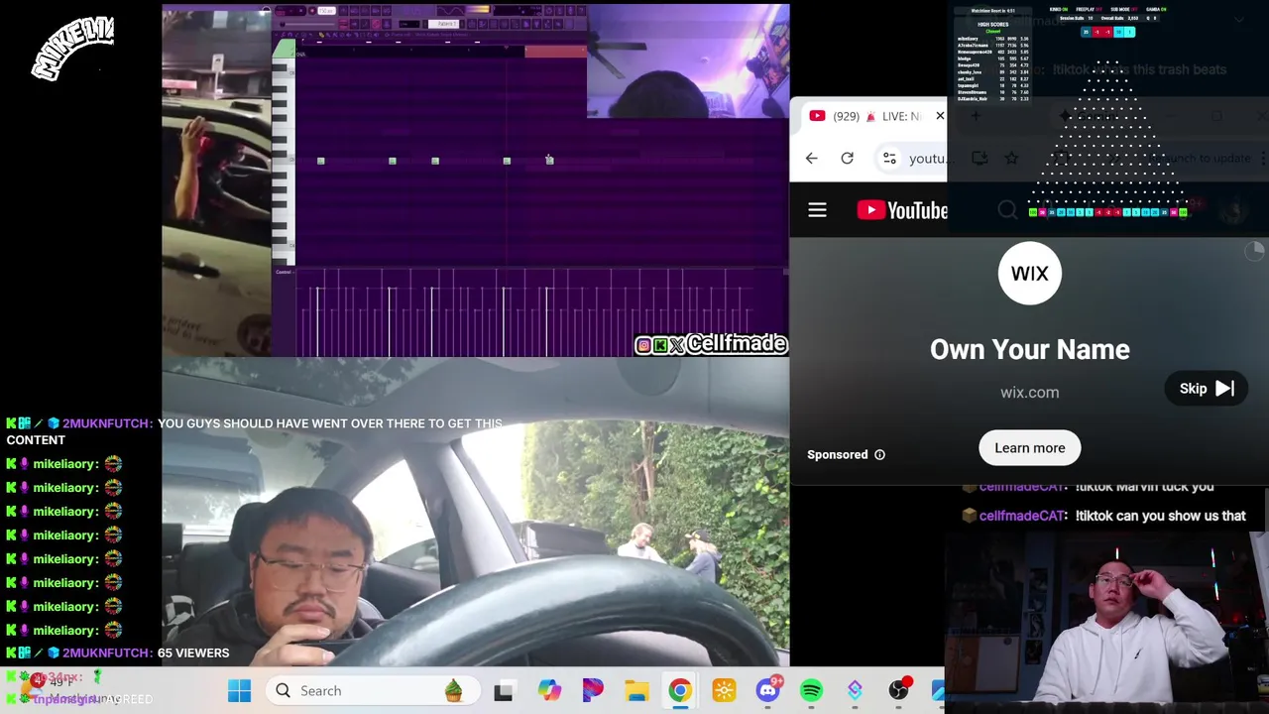Image resolution: width=1269 pixels, height=714 pixels.
Task: Skip the Wix ad
Action: coord(1206,389)
